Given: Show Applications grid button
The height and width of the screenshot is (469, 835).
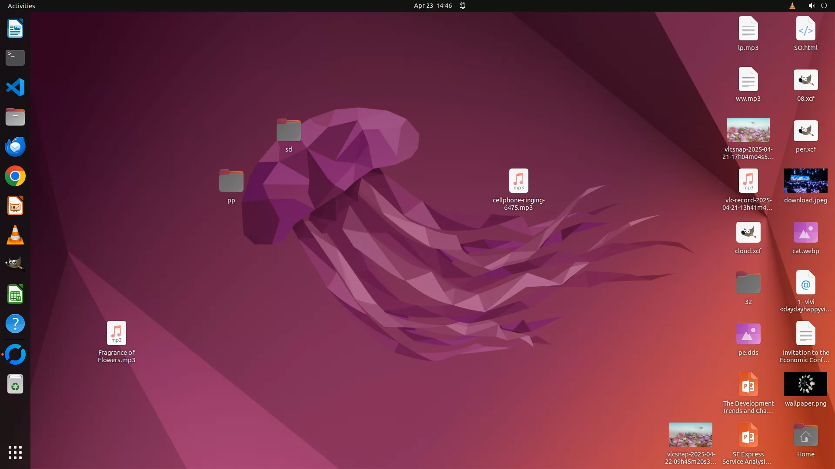Looking at the screenshot, I should coord(15,452).
